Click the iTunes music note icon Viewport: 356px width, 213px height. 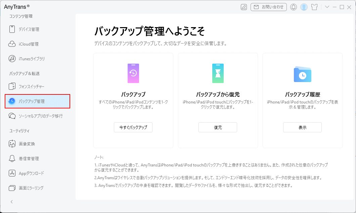12,59
